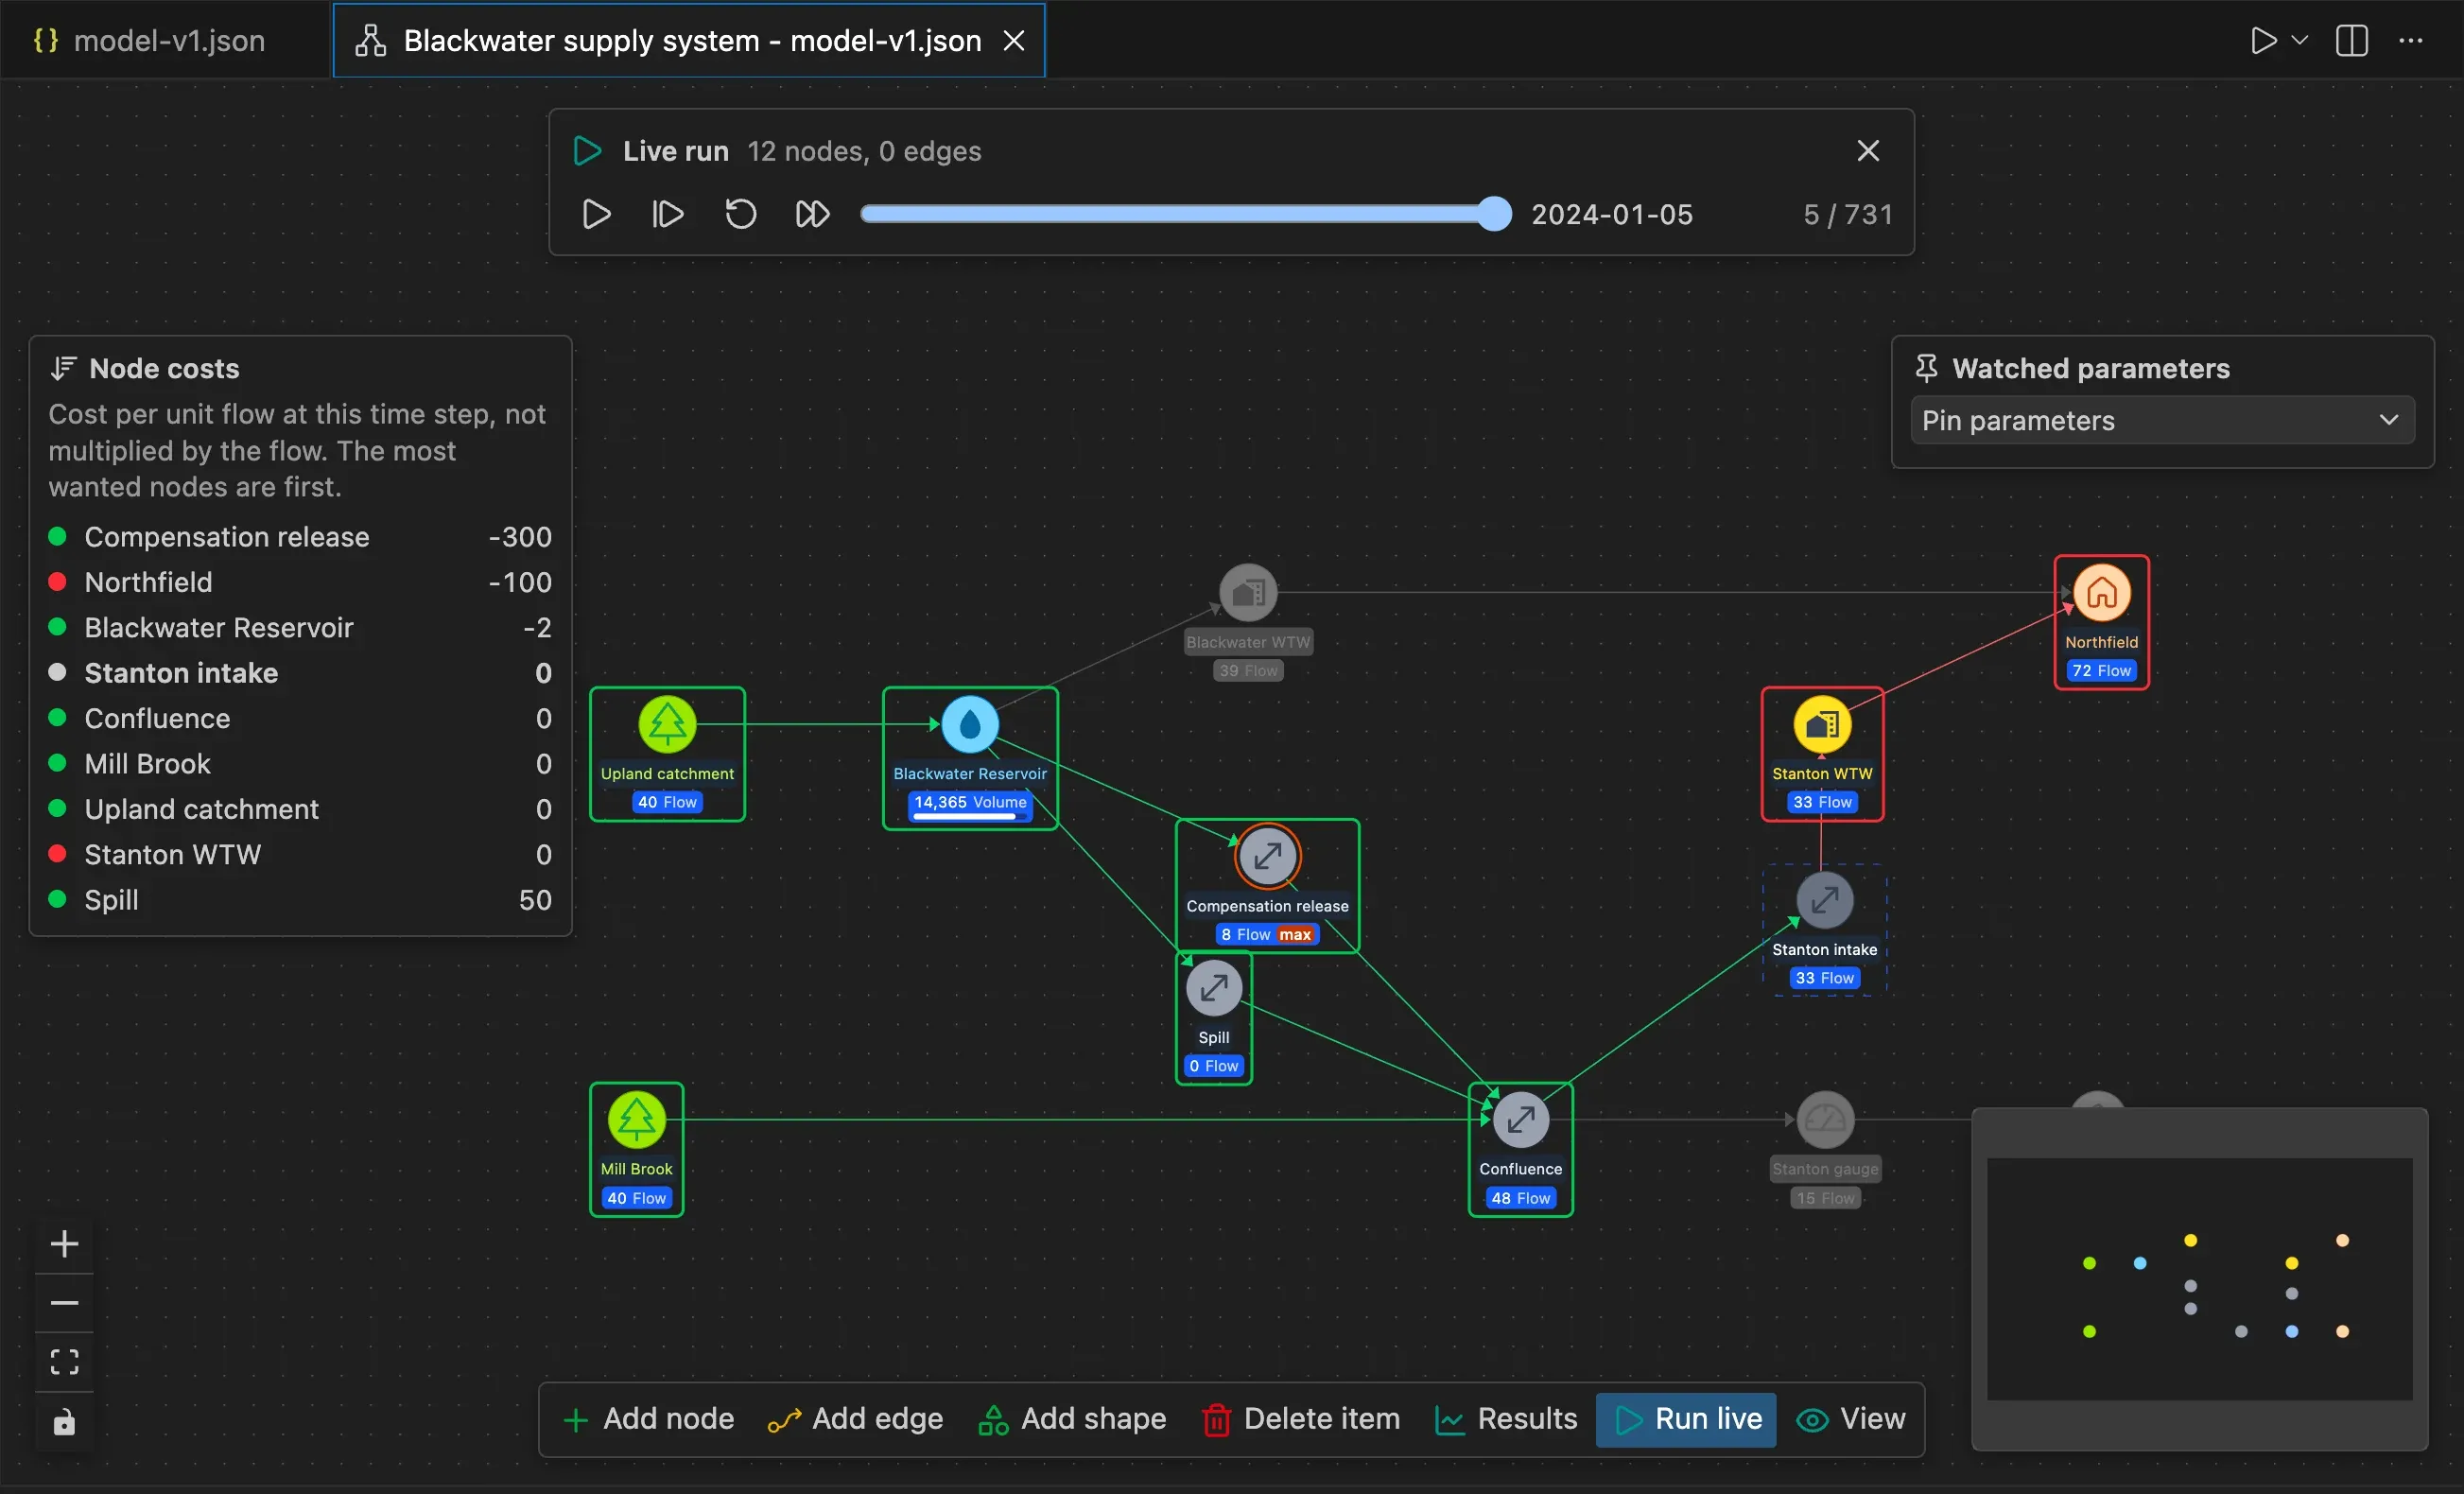Split the editor to the right

tap(2351, 40)
